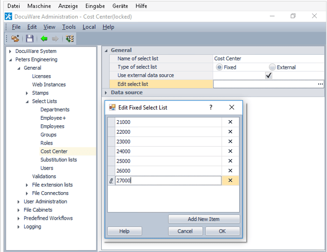The image size is (327, 252).
Task: Open the Geräte menu
Action: coord(120,6)
